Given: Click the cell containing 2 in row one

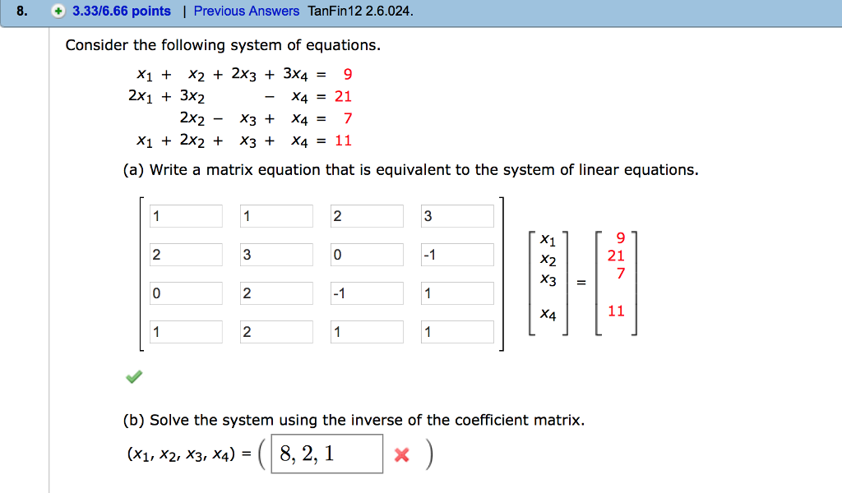Looking at the screenshot, I should click(x=367, y=215).
